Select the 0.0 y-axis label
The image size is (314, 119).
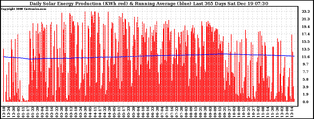(305, 102)
